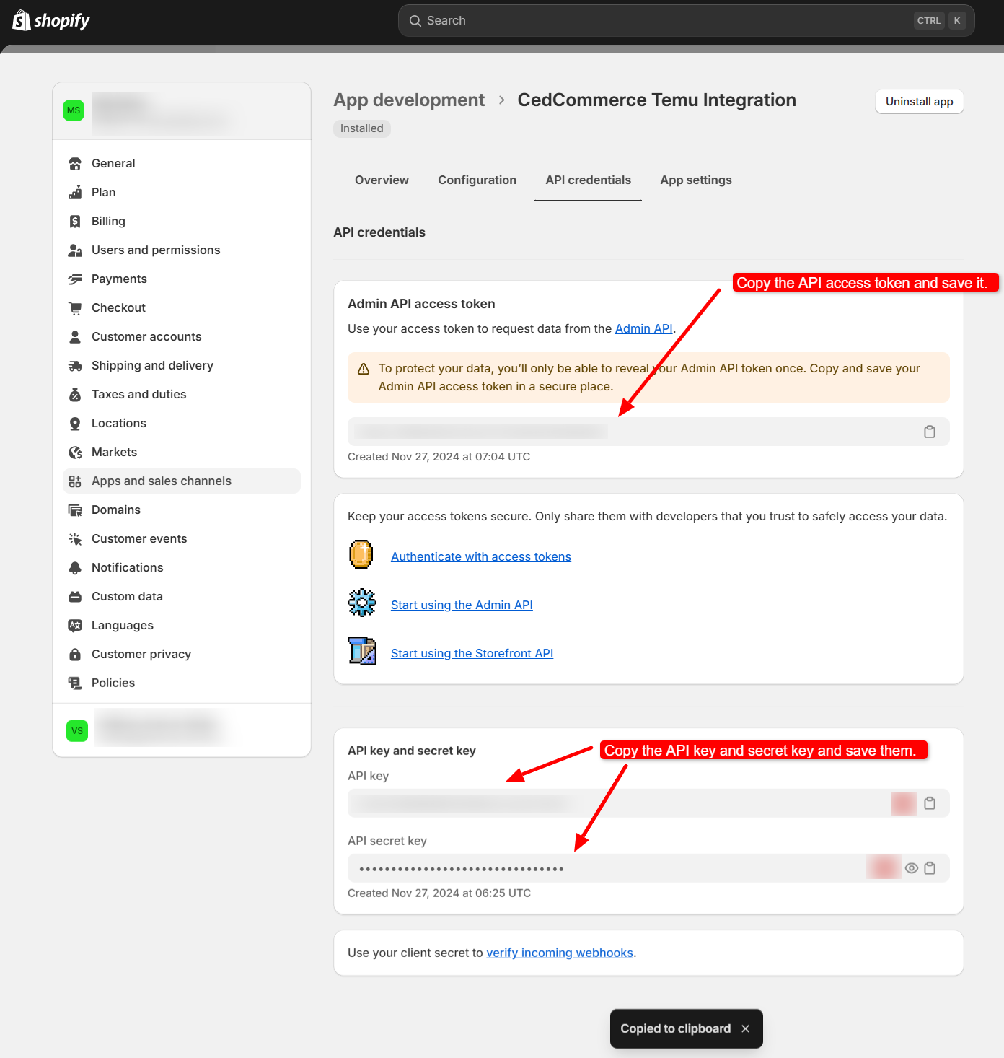1004x1058 pixels.
Task: Open the Configuration tab
Action: (477, 180)
